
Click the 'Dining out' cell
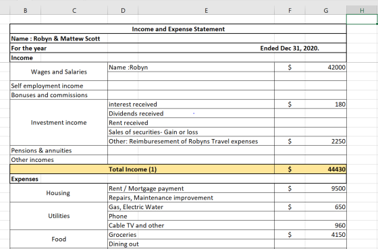coord(191,244)
